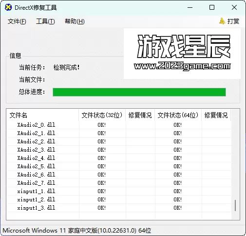This screenshot has width=246, height=236.
Task: Maximize the DirectX修复工具 window
Action: [x=212, y=7]
